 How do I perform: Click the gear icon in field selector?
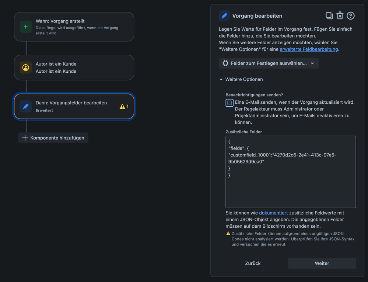point(225,63)
